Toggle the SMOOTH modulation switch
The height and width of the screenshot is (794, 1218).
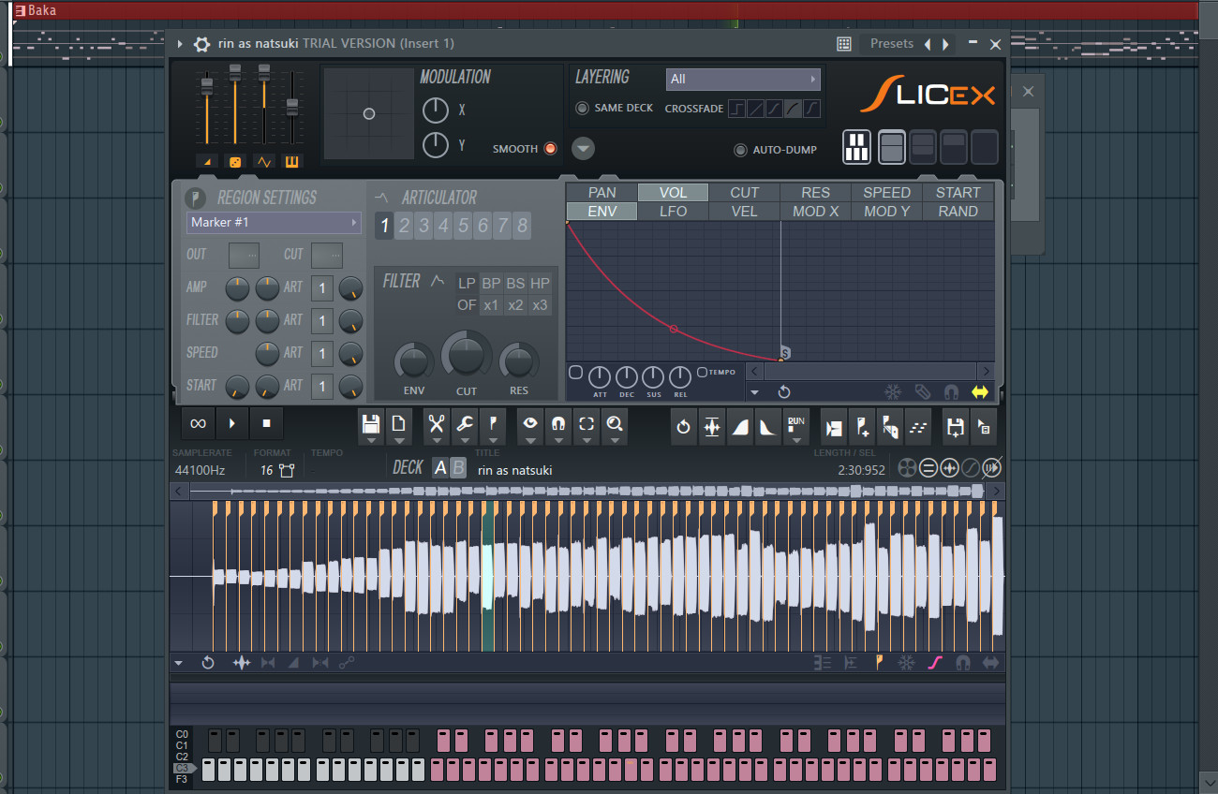[550, 148]
